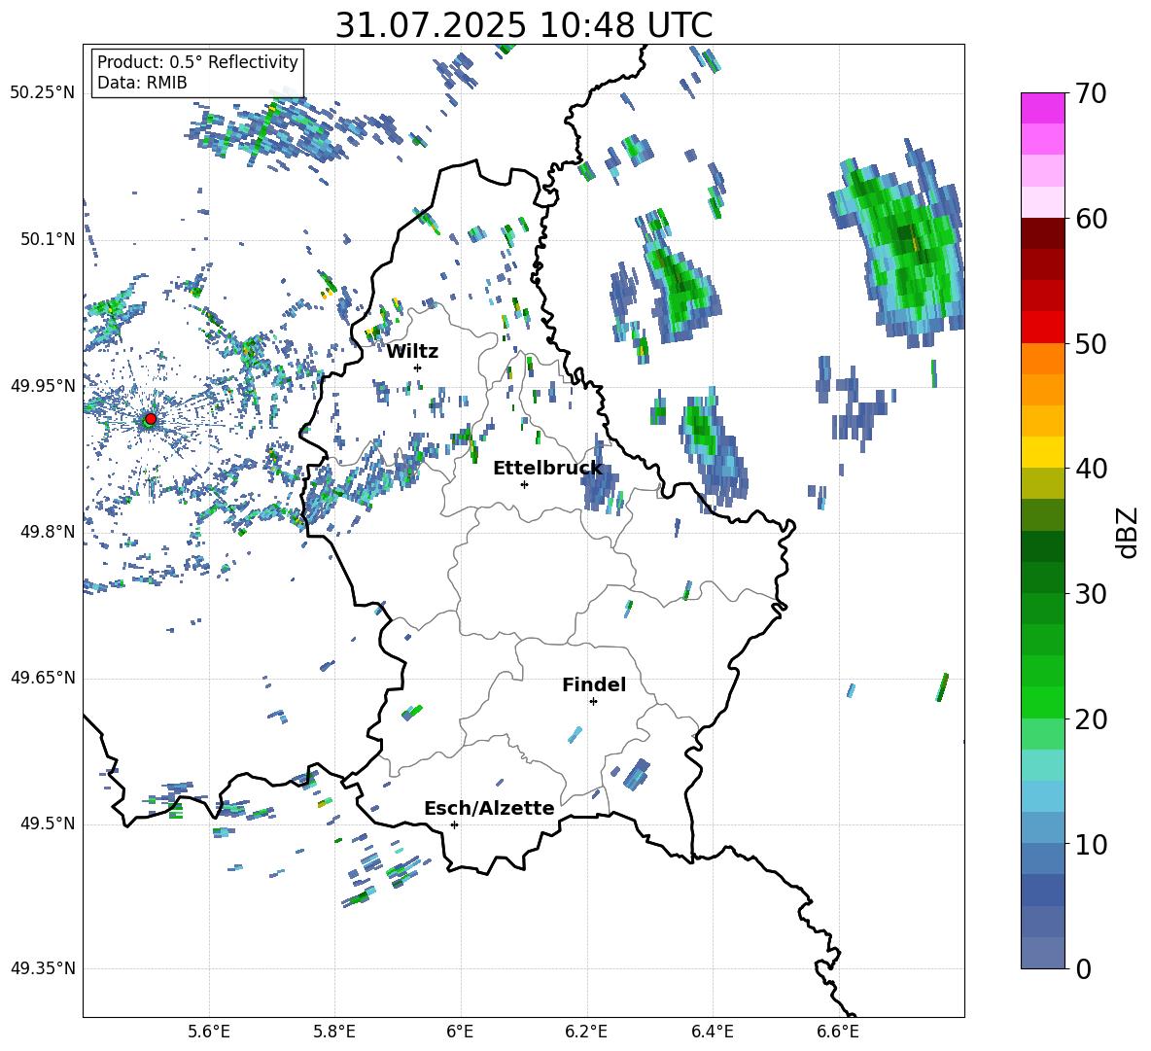Click the Wiltz station cross marker
This screenshot has width=1151, height=1051.
(x=418, y=368)
